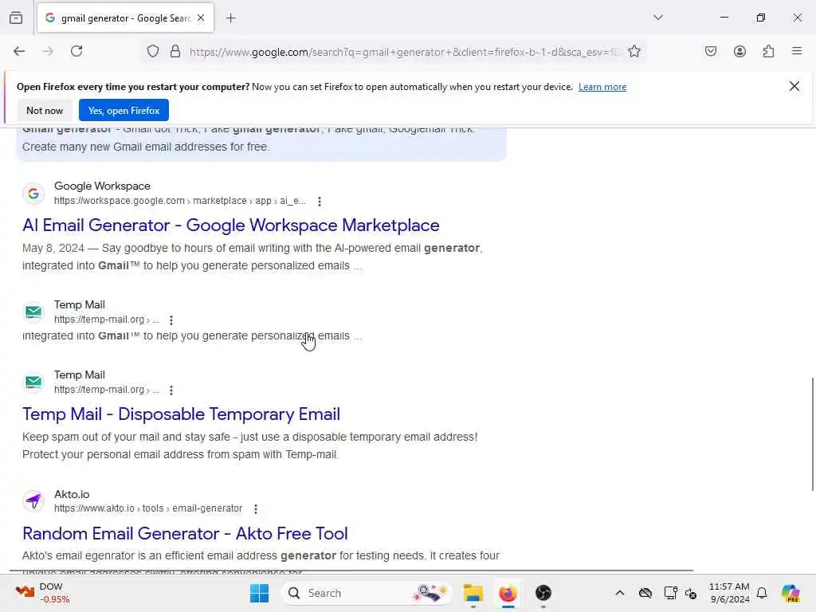View site security padlock info
Screen dimensions: 816x612
(x=175, y=51)
